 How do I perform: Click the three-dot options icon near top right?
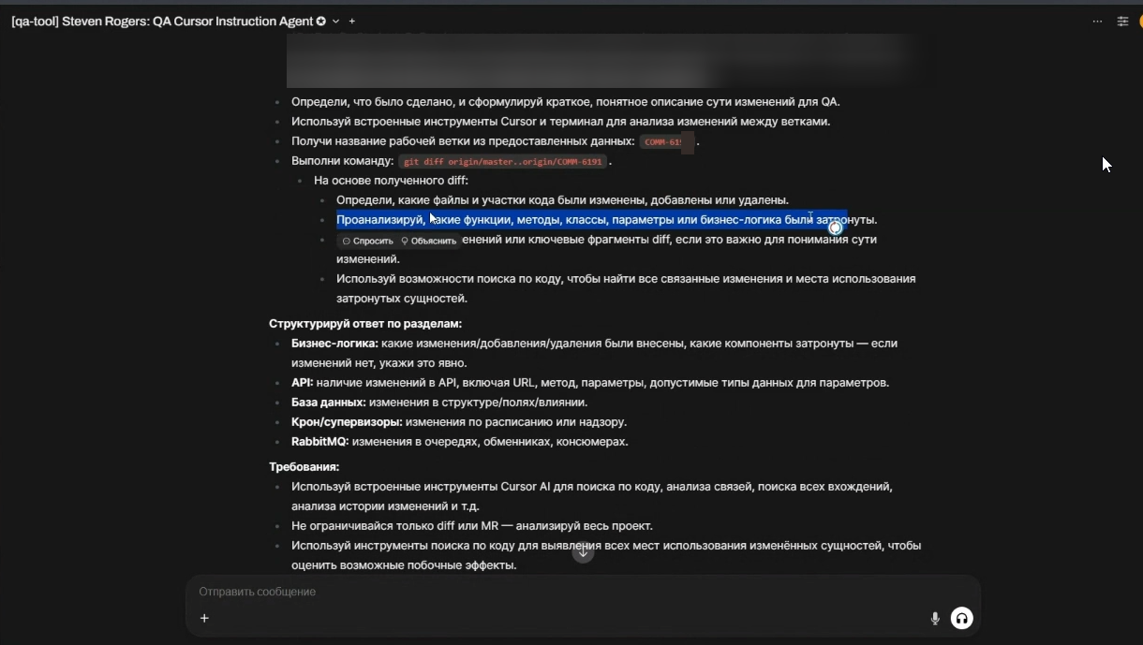point(1095,21)
